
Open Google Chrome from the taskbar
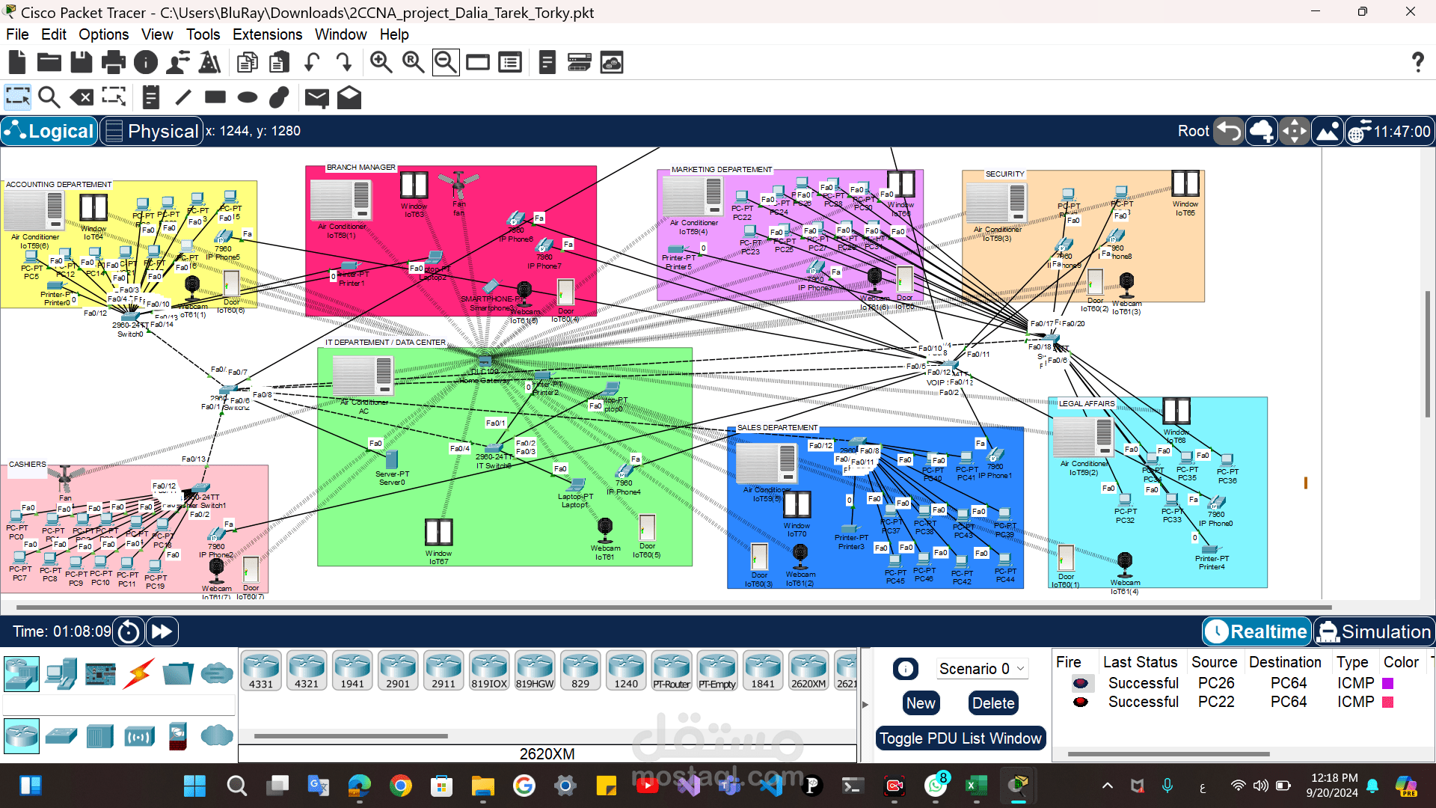click(x=401, y=786)
